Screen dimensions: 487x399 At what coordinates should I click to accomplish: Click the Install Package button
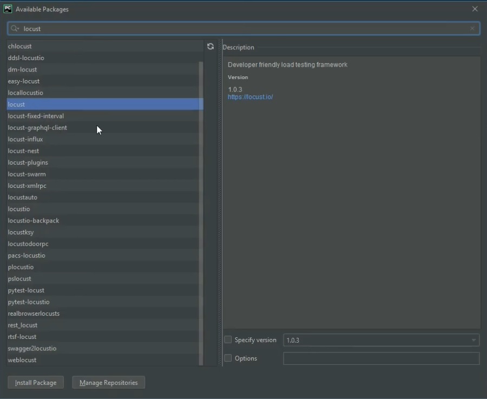click(36, 383)
